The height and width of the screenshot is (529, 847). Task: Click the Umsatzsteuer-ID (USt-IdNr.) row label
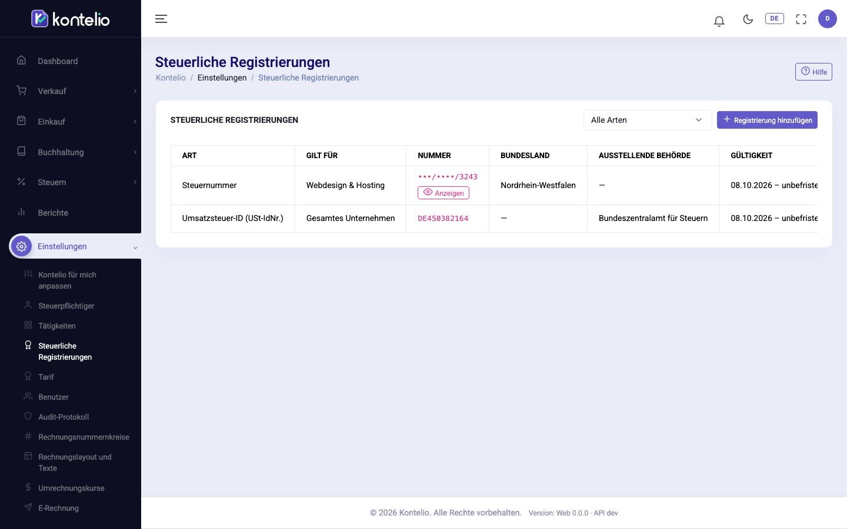pyautogui.click(x=233, y=218)
